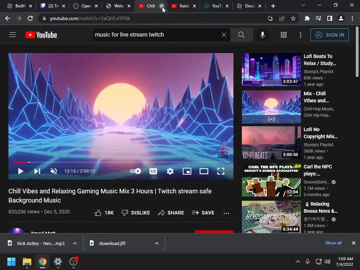Screen dimensions: 360x270
Task: Toggle closed captions
Action: 153,171
